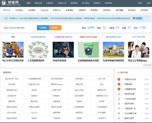Open hao123 in recommended sites

34,113
